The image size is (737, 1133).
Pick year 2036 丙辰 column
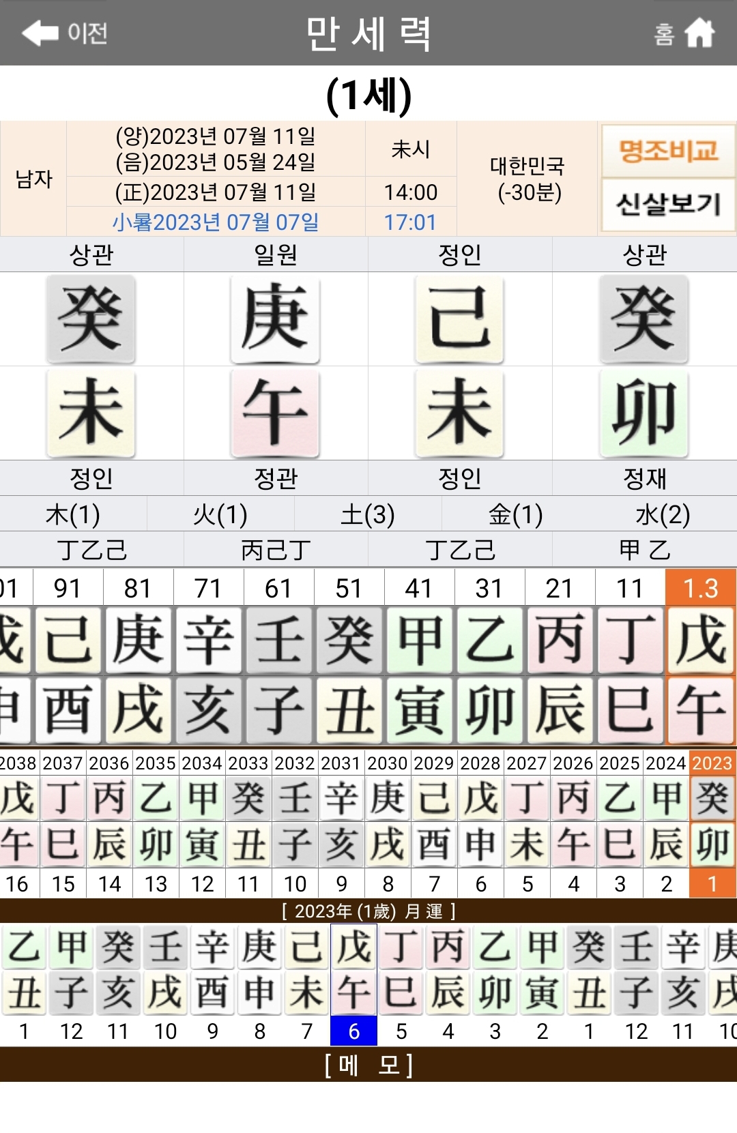coord(109,825)
